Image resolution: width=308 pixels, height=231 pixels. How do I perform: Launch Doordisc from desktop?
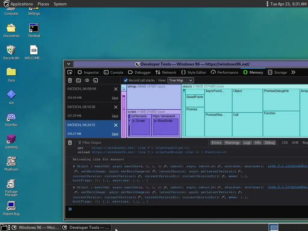click(11, 119)
